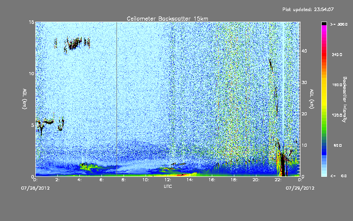This screenshot has height=221, width=353.
Task: Click the 30 tick on the kft axis
Action: (304, 82)
